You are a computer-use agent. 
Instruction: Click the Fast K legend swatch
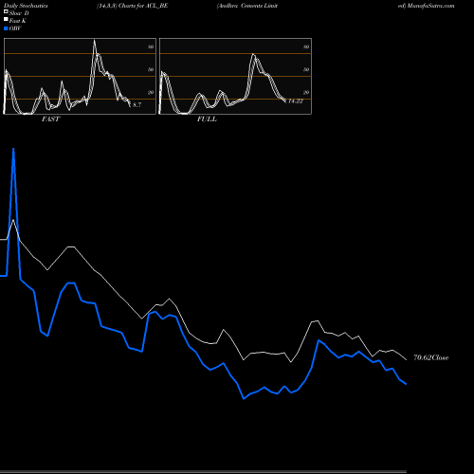6,19
